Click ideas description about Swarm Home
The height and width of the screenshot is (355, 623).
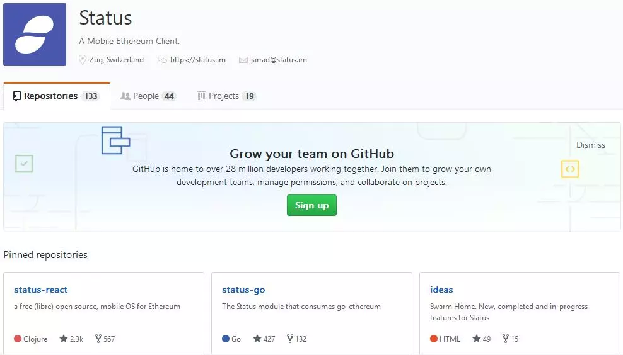click(x=509, y=312)
